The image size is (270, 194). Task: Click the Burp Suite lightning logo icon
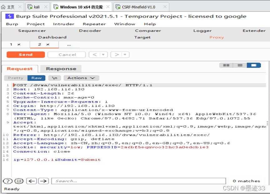point(10,16)
